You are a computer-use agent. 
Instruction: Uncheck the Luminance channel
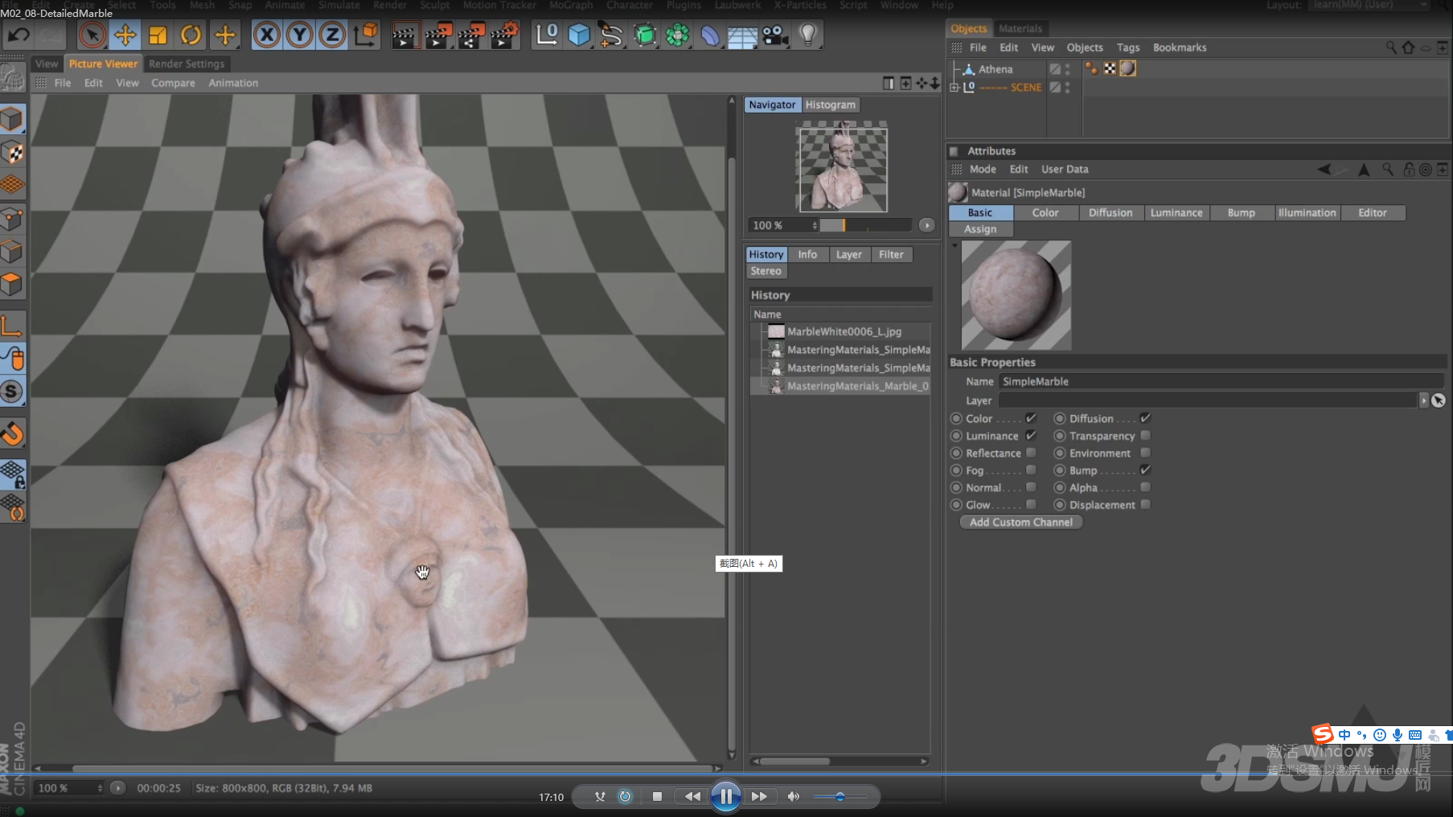tap(1031, 435)
